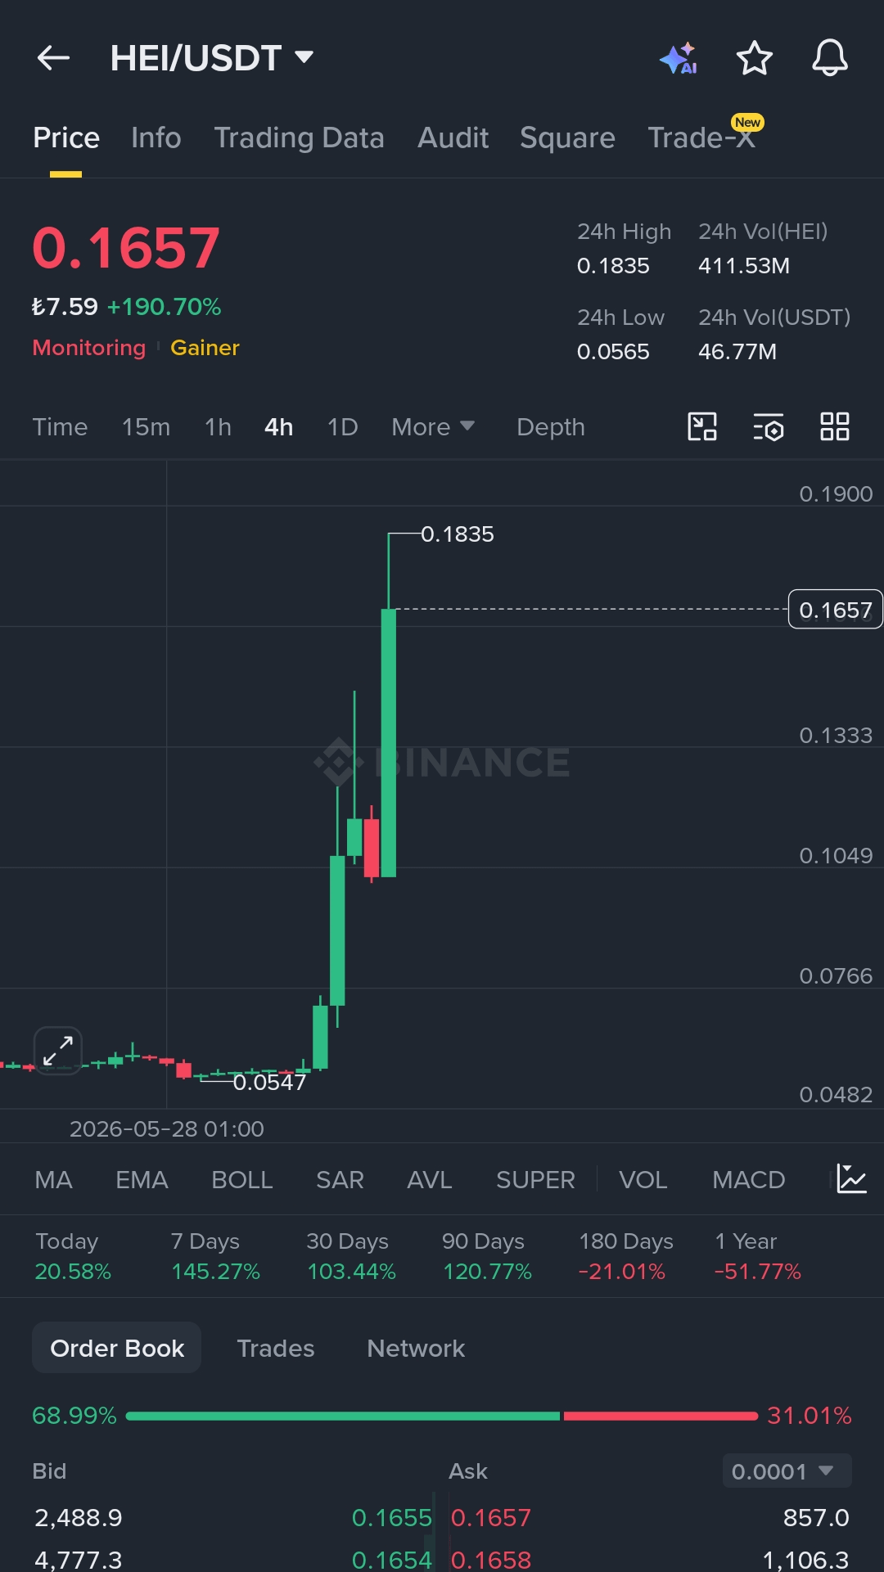884x1572 pixels.
Task: Tap the 24h Vol(HEI) value 411.53M
Action: (743, 266)
